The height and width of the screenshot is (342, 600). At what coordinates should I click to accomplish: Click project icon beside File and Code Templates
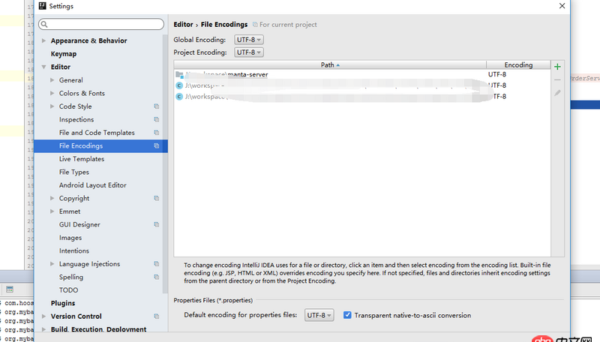pyautogui.click(x=157, y=133)
